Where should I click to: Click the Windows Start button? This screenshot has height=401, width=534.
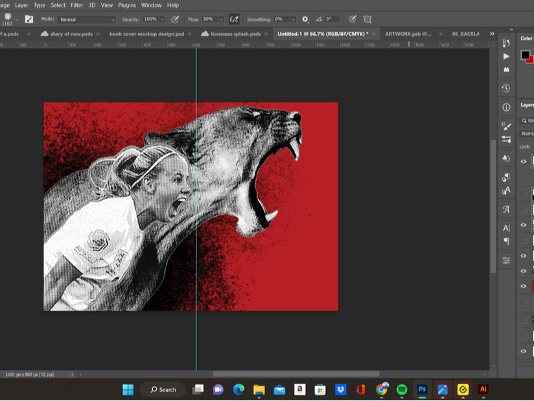(x=128, y=389)
